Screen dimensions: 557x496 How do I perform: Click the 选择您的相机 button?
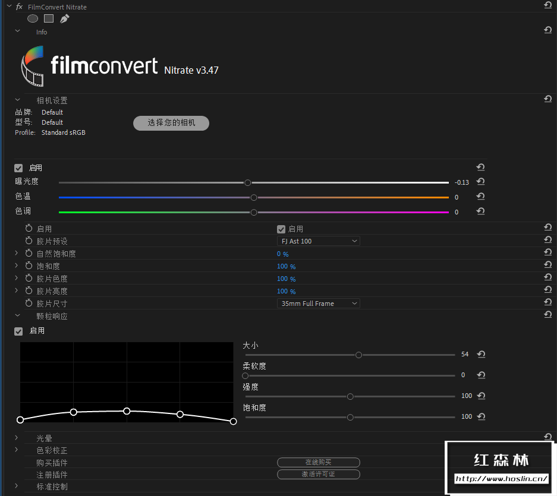click(x=171, y=123)
